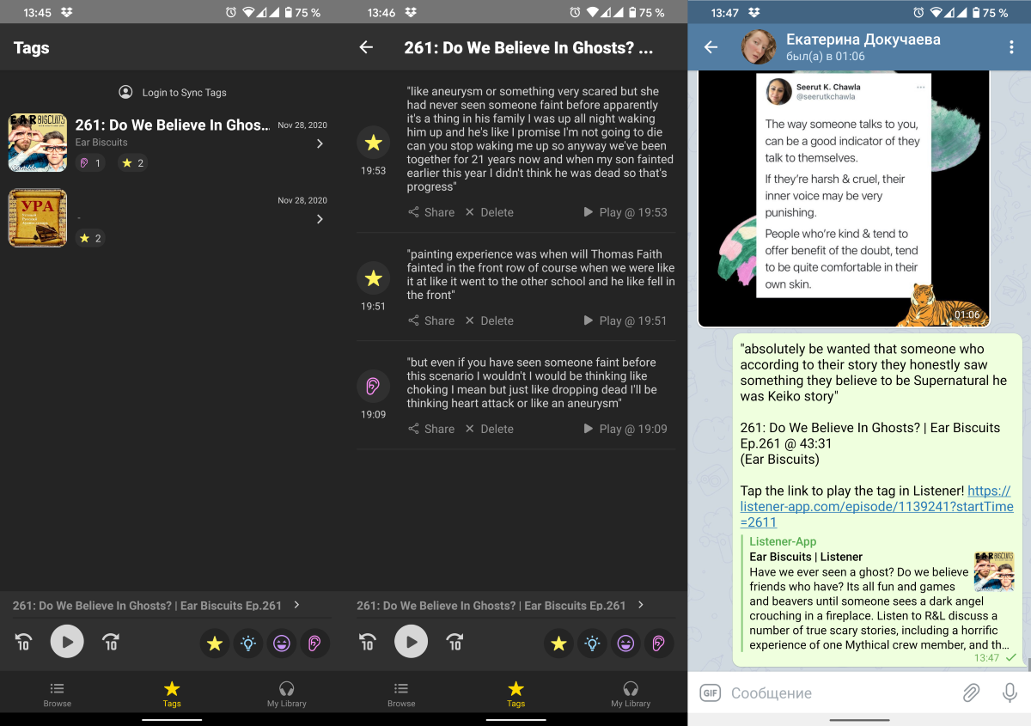Share the 19:53 tag
Viewport: 1031px width, 726px height.
tap(431, 212)
